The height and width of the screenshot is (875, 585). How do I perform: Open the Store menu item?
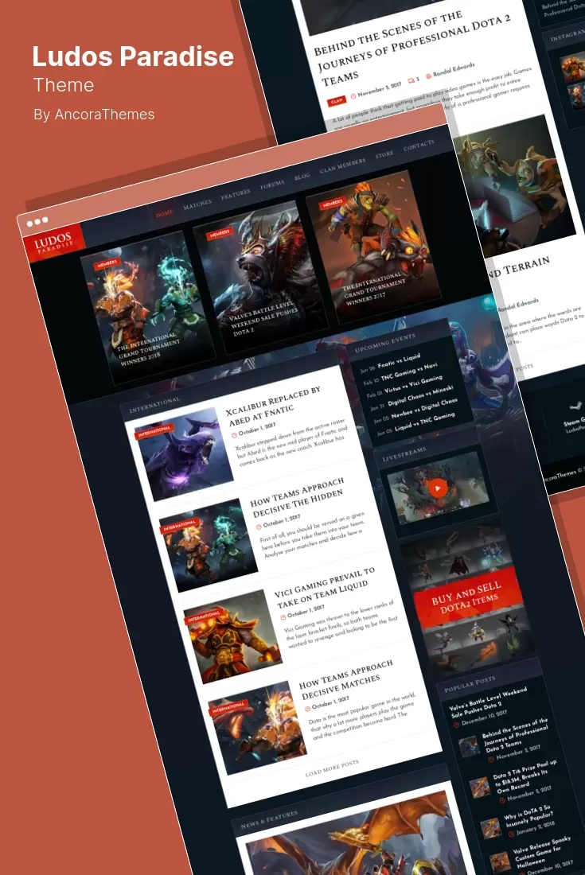[384, 154]
